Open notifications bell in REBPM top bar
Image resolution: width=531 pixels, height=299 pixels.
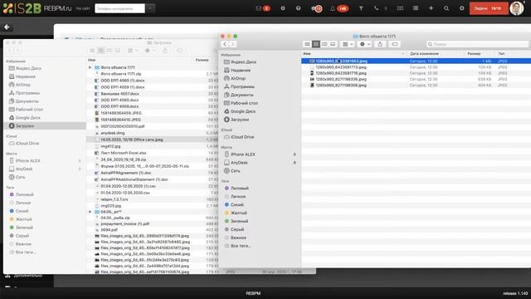pos(333,8)
